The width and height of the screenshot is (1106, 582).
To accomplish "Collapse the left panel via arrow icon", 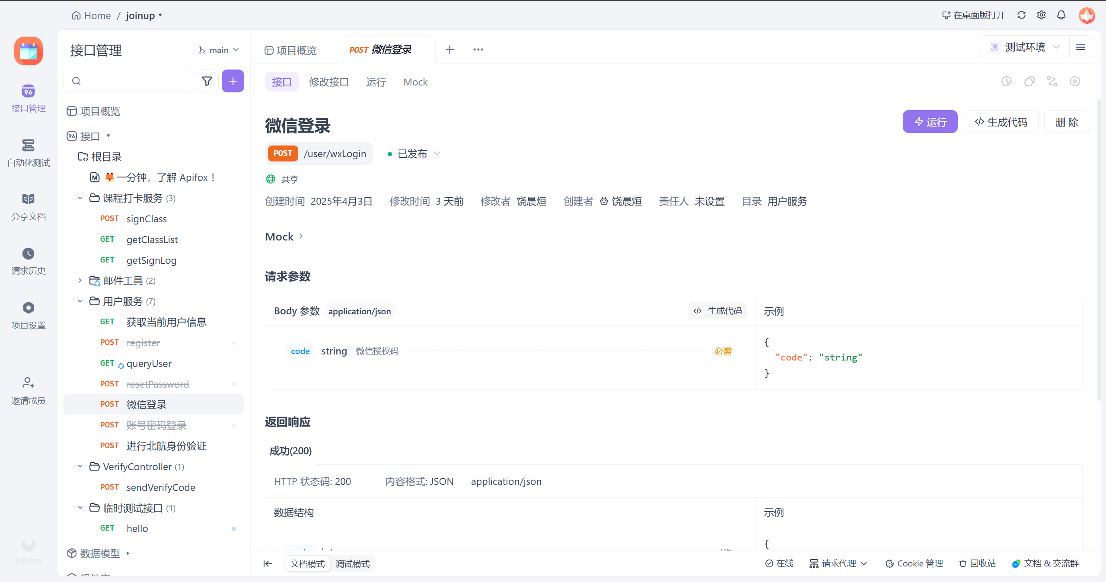I will pyautogui.click(x=268, y=563).
